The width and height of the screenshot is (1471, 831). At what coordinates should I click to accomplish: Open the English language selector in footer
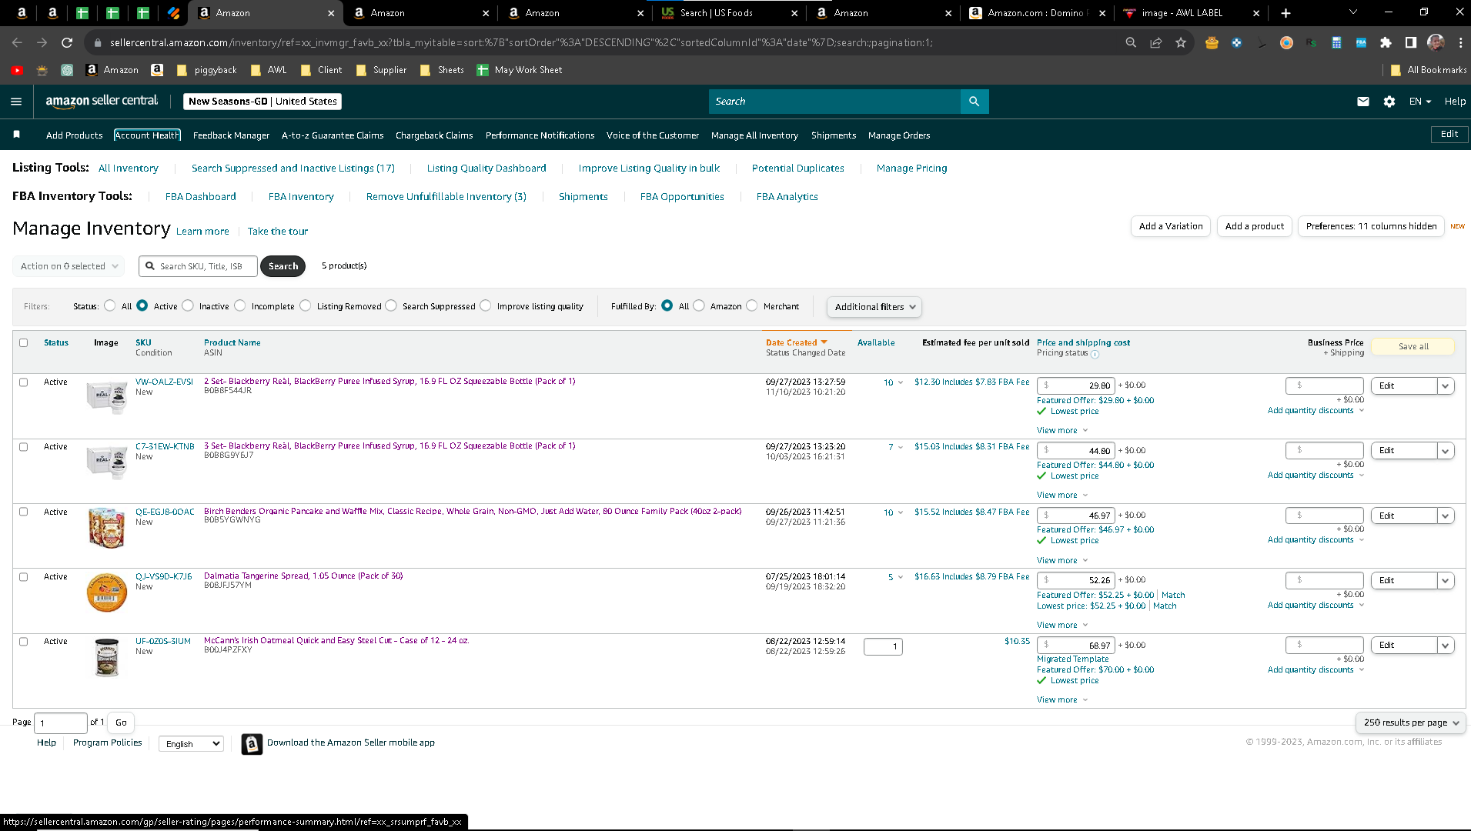[x=191, y=744]
